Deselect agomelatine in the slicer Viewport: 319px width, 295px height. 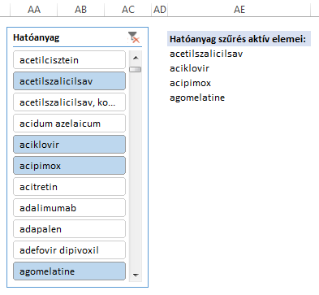(x=69, y=271)
